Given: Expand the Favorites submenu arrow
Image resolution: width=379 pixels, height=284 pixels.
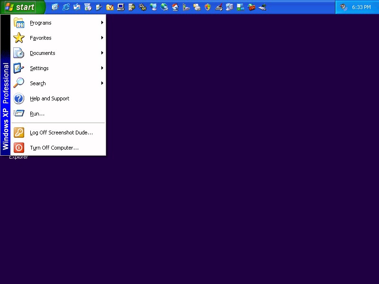Looking at the screenshot, I should 102,38.
